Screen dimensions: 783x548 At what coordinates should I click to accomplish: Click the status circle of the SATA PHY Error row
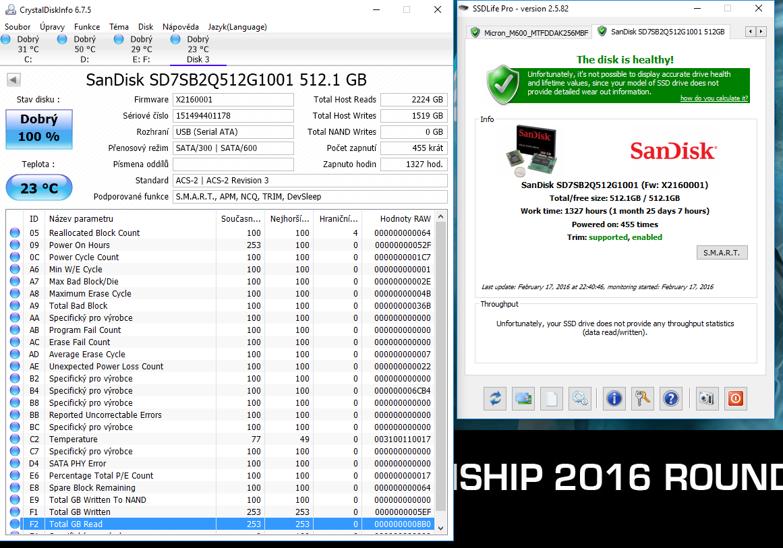pyautogui.click(x=15, y=463)
